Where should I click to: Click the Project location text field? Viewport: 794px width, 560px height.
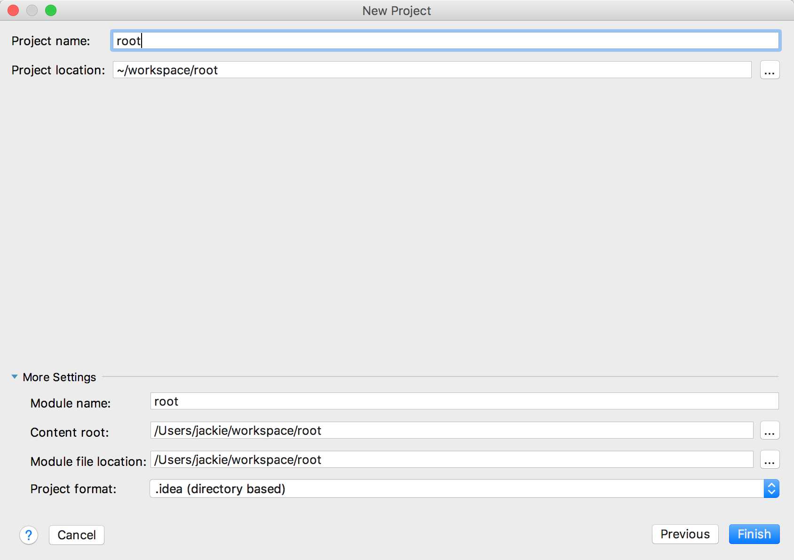[x=432, y=70]
